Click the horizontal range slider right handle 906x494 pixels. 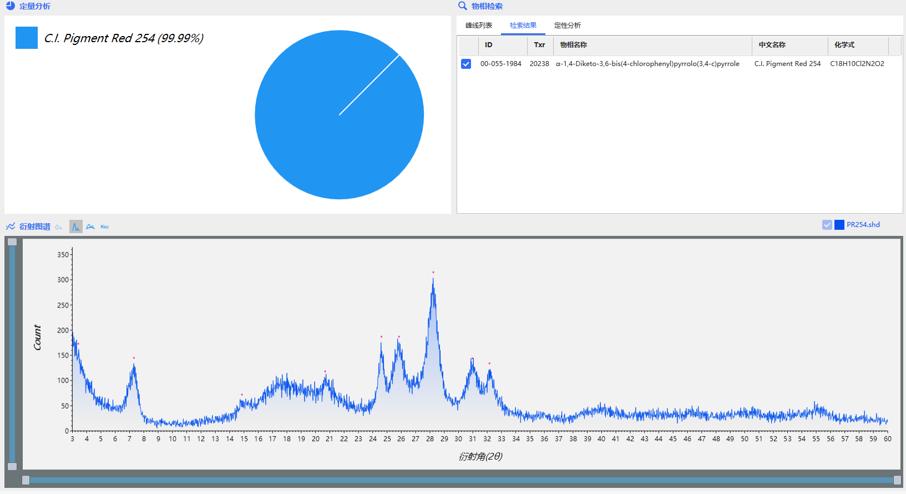[897, 480]
